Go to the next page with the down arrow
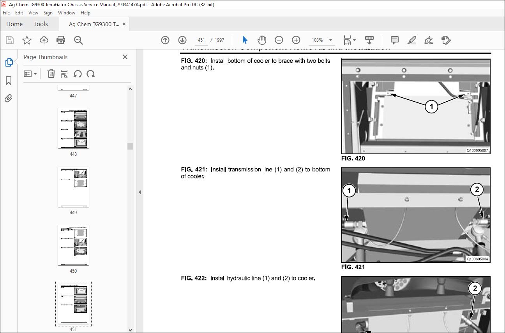This screenshot has height=333, width=505. coord(182,40)
